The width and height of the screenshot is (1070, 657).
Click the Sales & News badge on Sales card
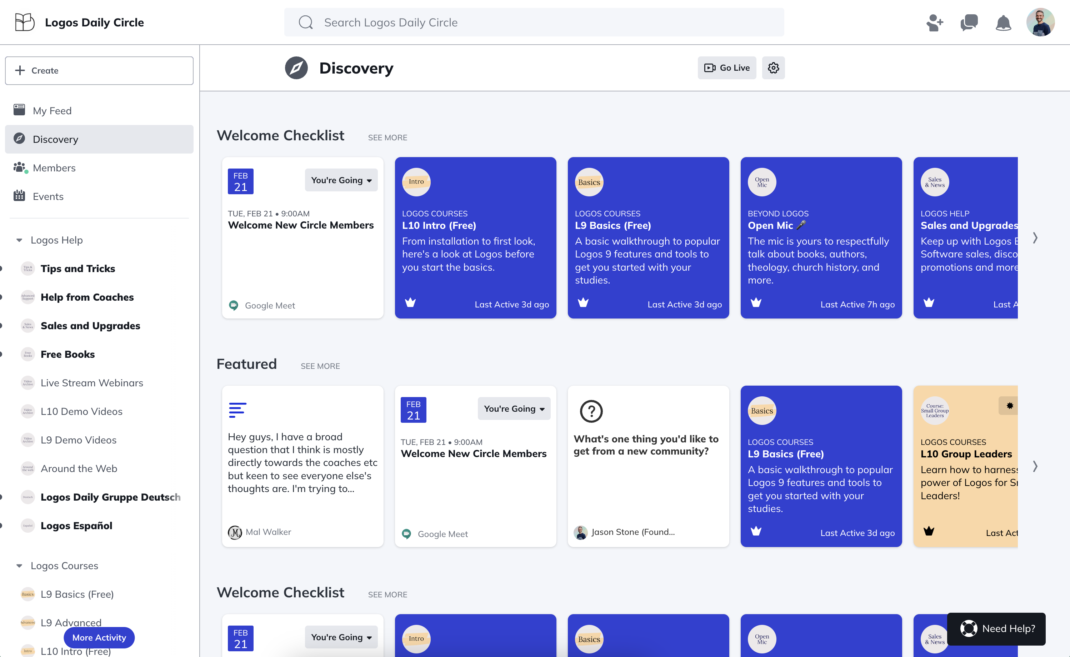935,182
